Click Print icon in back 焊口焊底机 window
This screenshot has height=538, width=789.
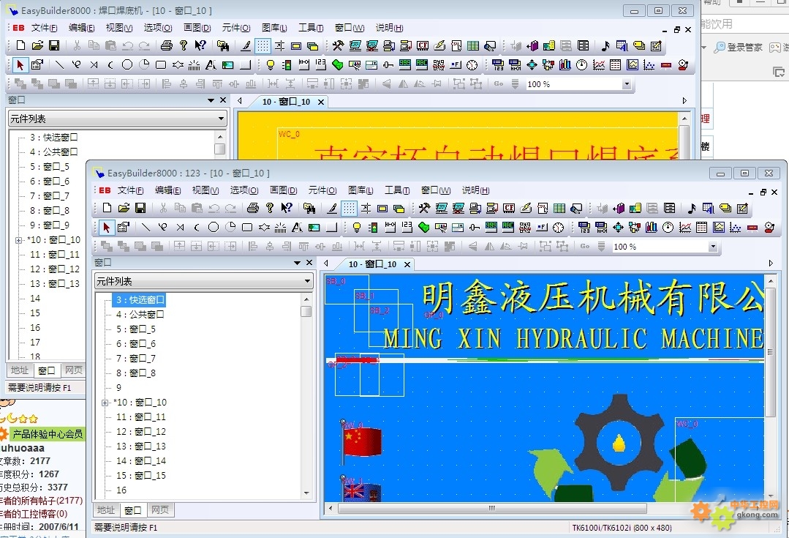[167, 45]
